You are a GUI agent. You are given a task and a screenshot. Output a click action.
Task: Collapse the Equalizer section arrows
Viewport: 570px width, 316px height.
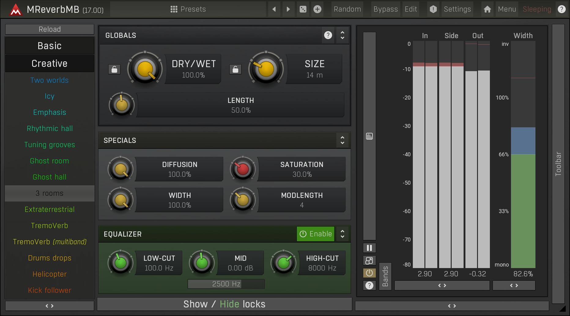(x=342, y=234)
